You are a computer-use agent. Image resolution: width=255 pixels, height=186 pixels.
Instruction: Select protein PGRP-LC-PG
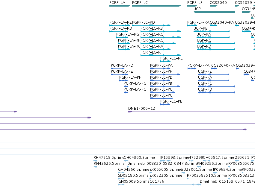(161, 95)
